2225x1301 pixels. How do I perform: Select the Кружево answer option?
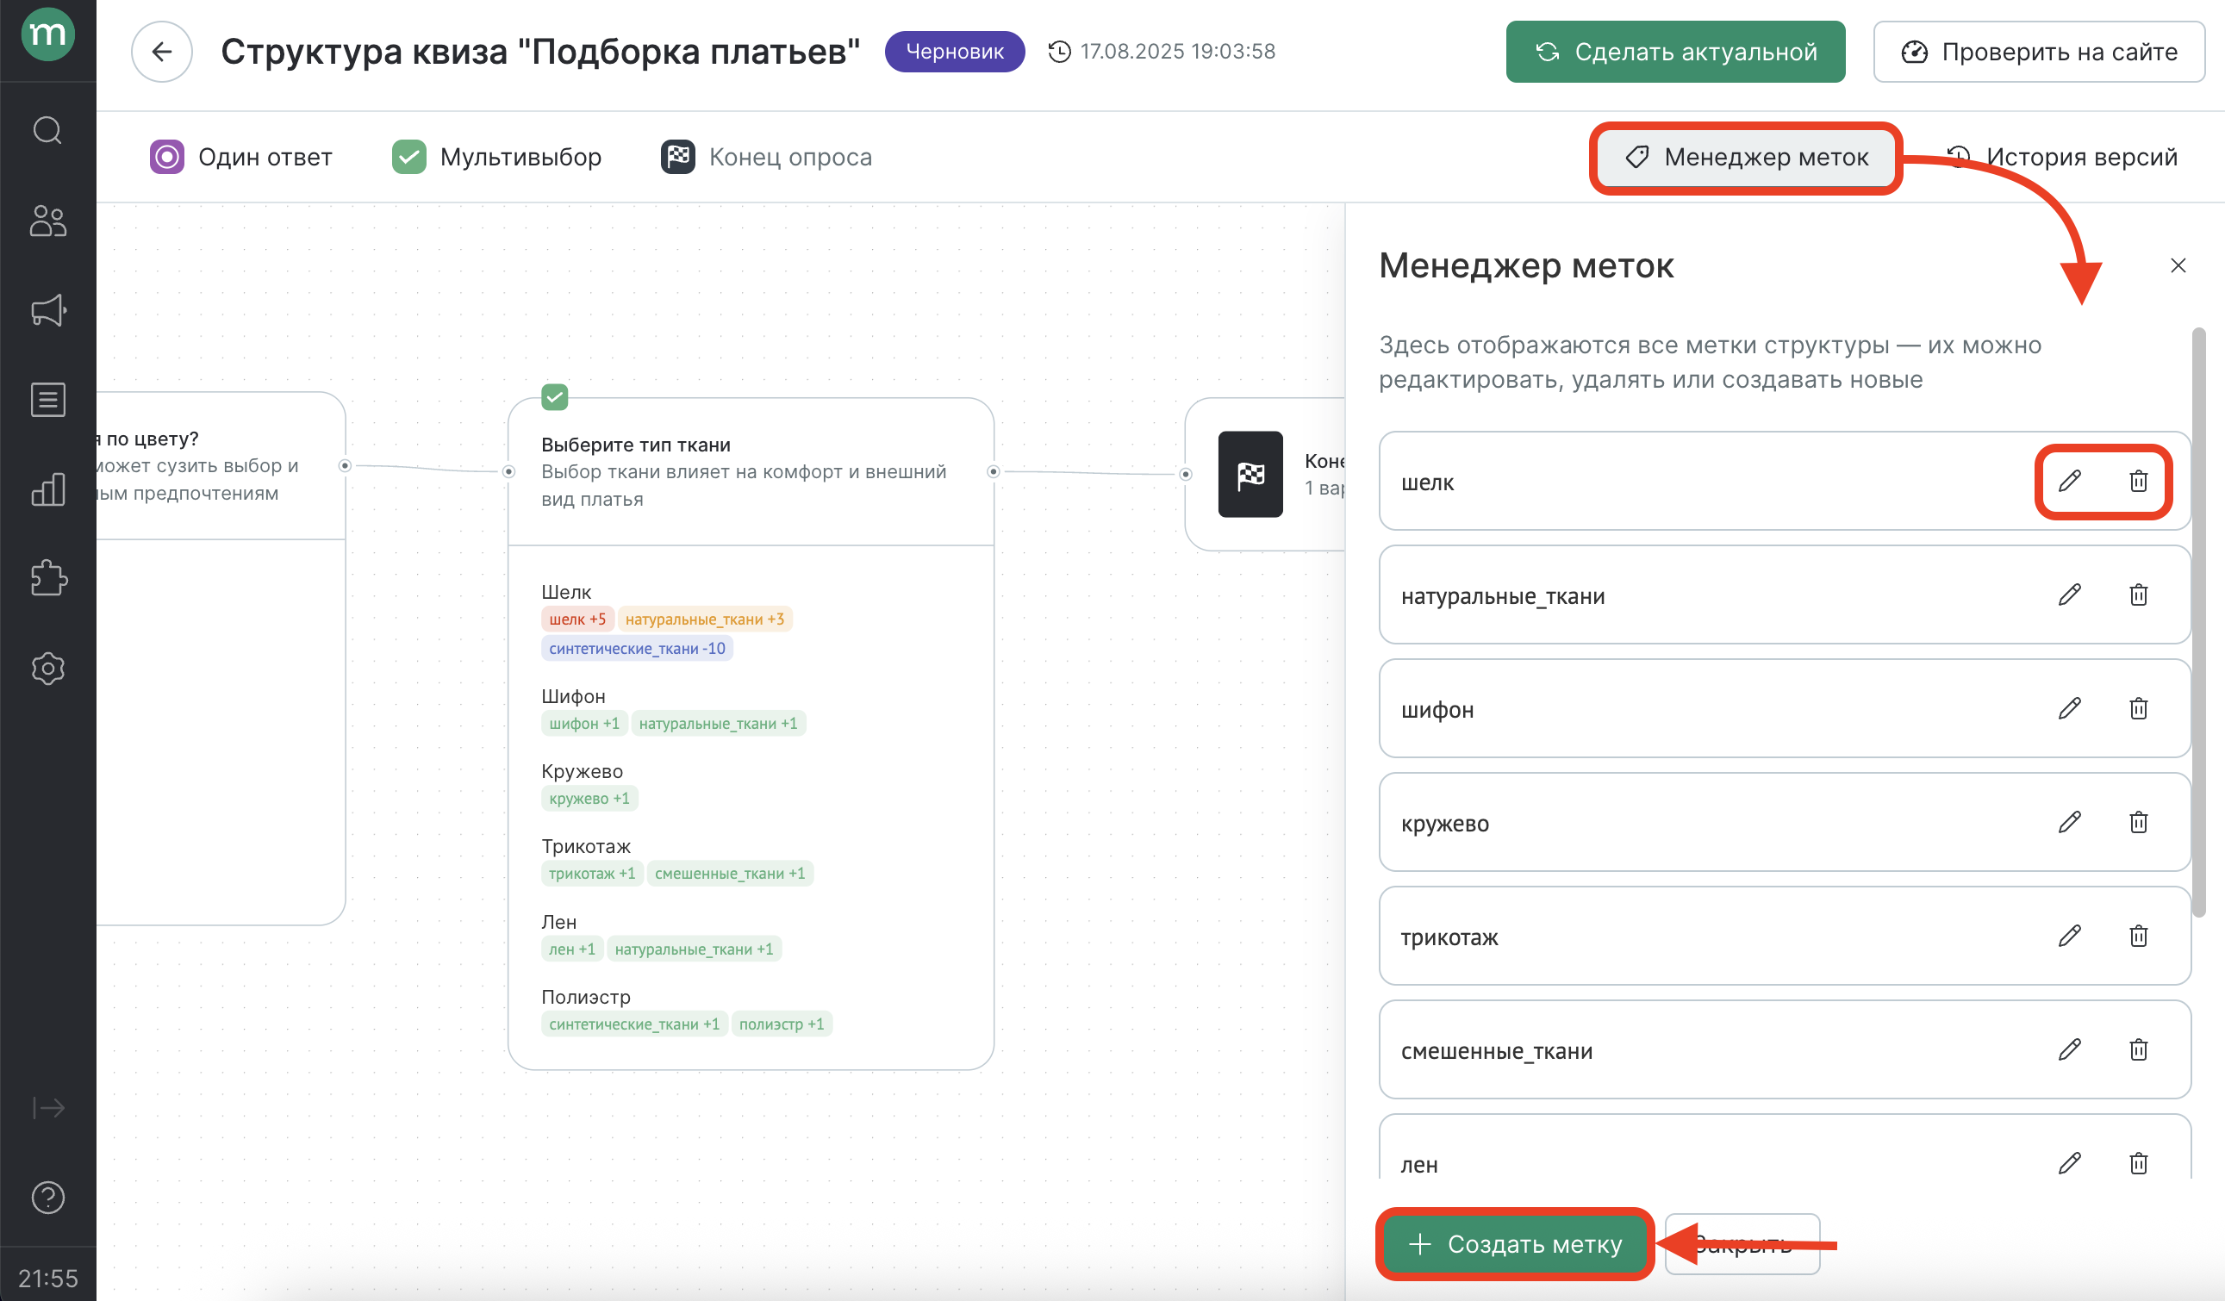582,771
